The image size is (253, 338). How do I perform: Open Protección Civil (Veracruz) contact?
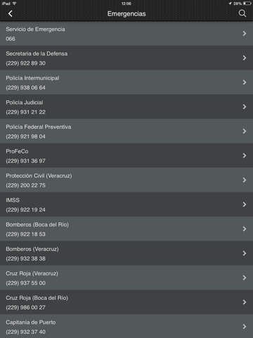point(126,180)
